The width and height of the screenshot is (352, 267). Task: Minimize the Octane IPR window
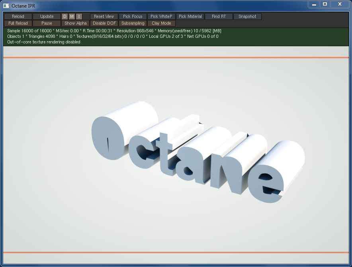pos(314,4)
